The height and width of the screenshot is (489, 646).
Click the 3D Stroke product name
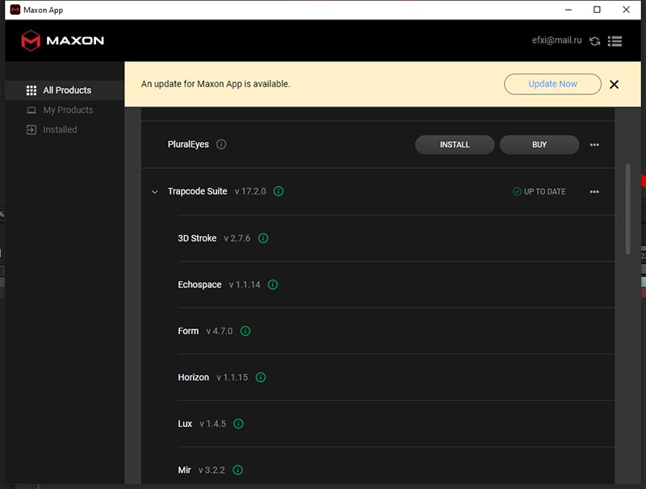click(x=197, y=238)
